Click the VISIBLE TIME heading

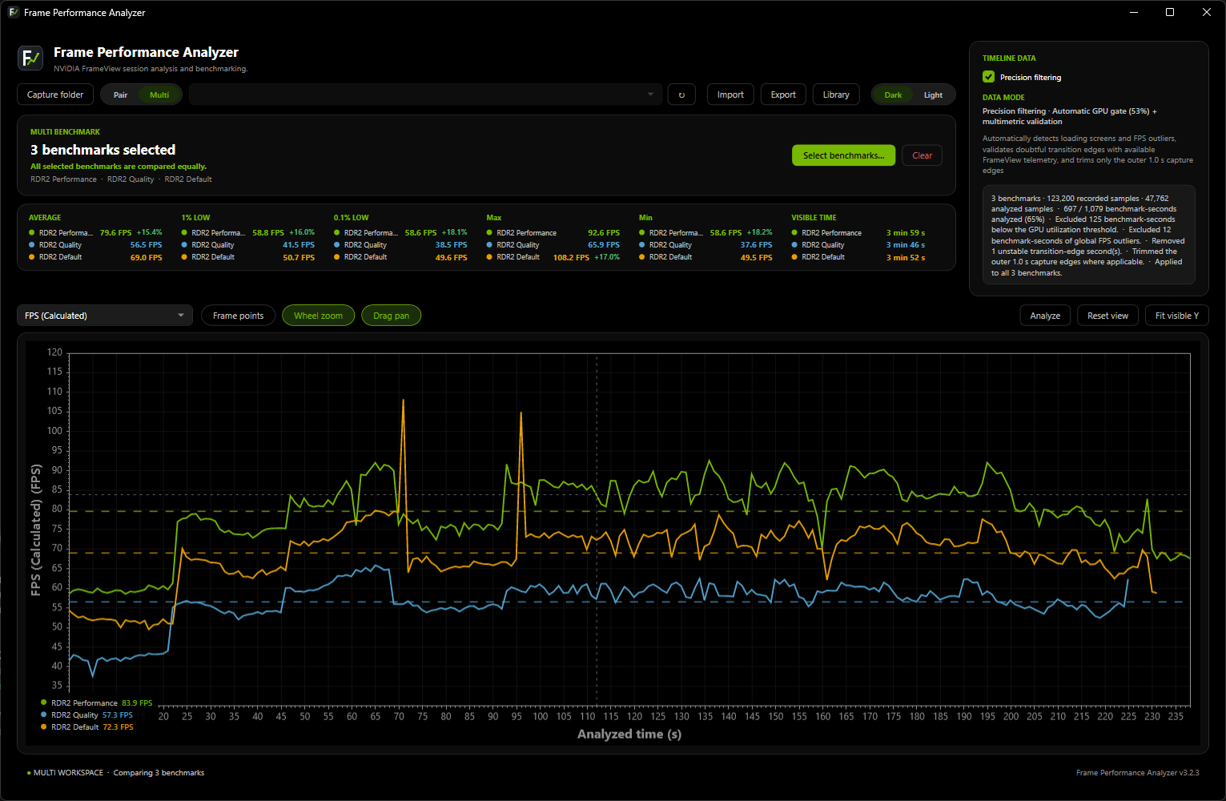coord(814,218)
